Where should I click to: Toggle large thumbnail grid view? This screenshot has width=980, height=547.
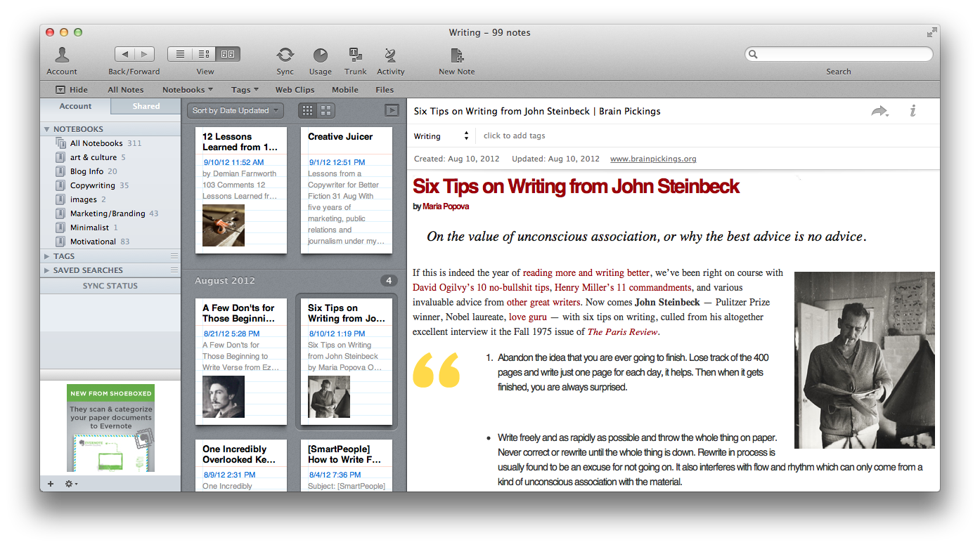pyautogui.click(x=325, y=110)
